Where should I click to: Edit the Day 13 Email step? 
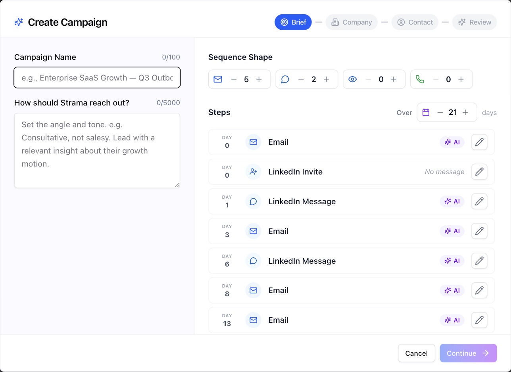[479, 320]
